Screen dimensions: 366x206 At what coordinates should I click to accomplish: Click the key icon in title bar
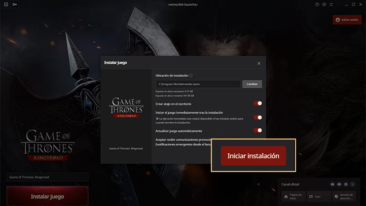tap(15, 5)
